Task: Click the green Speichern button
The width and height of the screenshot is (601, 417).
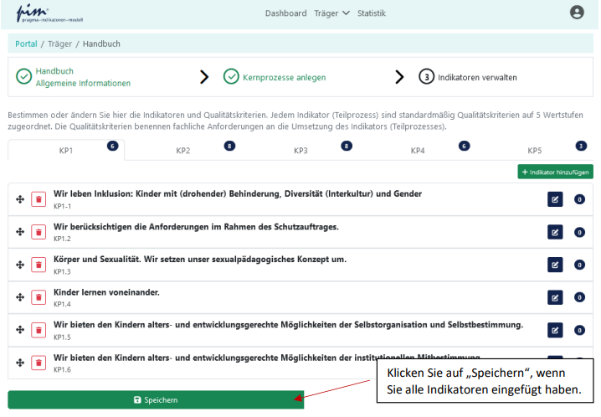Action: (x=156, y=400)
